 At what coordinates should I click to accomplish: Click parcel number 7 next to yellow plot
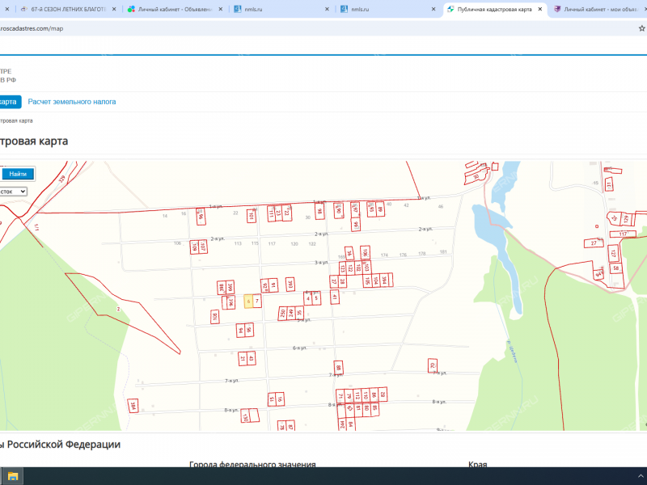point(257,302)
